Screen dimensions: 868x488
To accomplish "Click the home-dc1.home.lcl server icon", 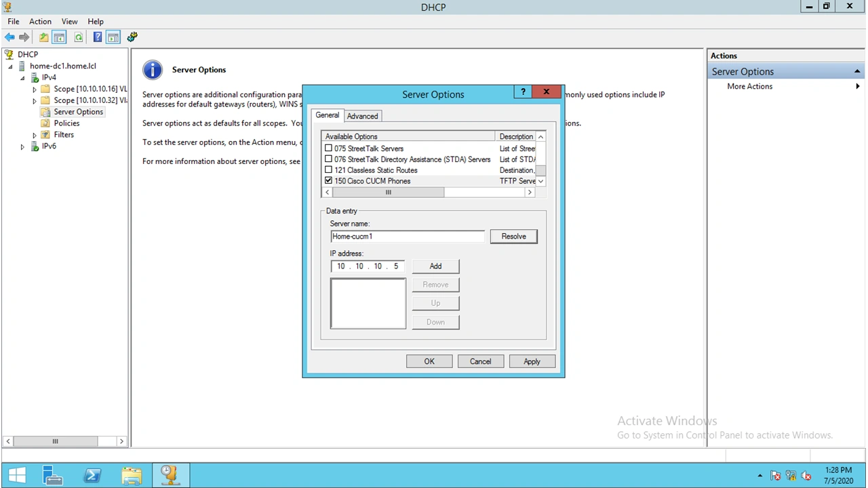I will tap(22, 66).
